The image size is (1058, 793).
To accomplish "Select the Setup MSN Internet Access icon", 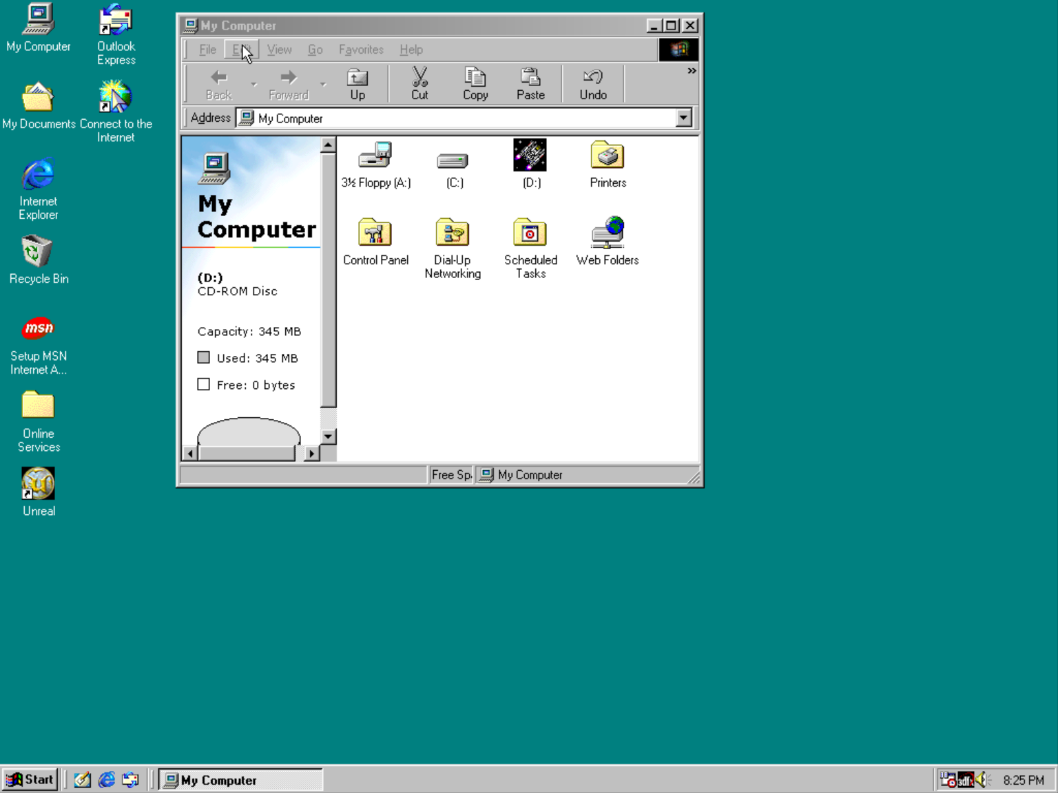I will click(x=39, y=344).
